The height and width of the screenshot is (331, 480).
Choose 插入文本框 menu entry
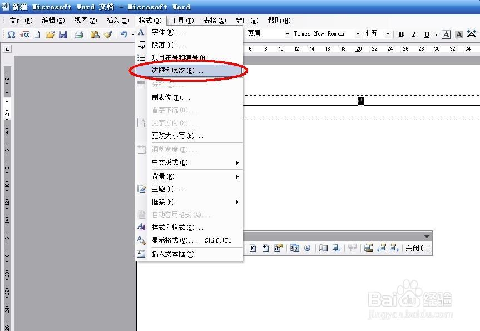189,254
